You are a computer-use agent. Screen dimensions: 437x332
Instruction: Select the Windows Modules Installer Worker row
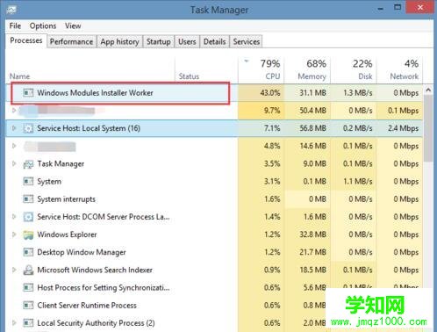pyautogui.click(x=214, y=93)
